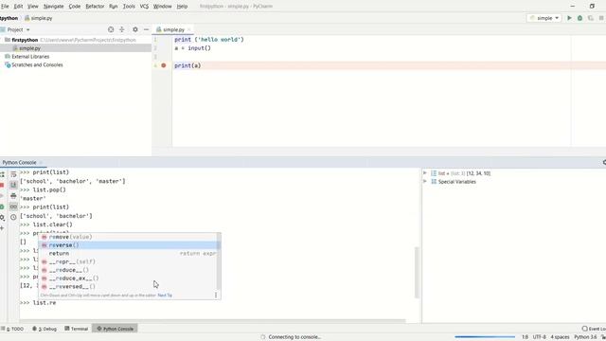606x341 pixels.
Task: Open console settings gear icon
Action: pyautogui.click(x=2, y=218)
